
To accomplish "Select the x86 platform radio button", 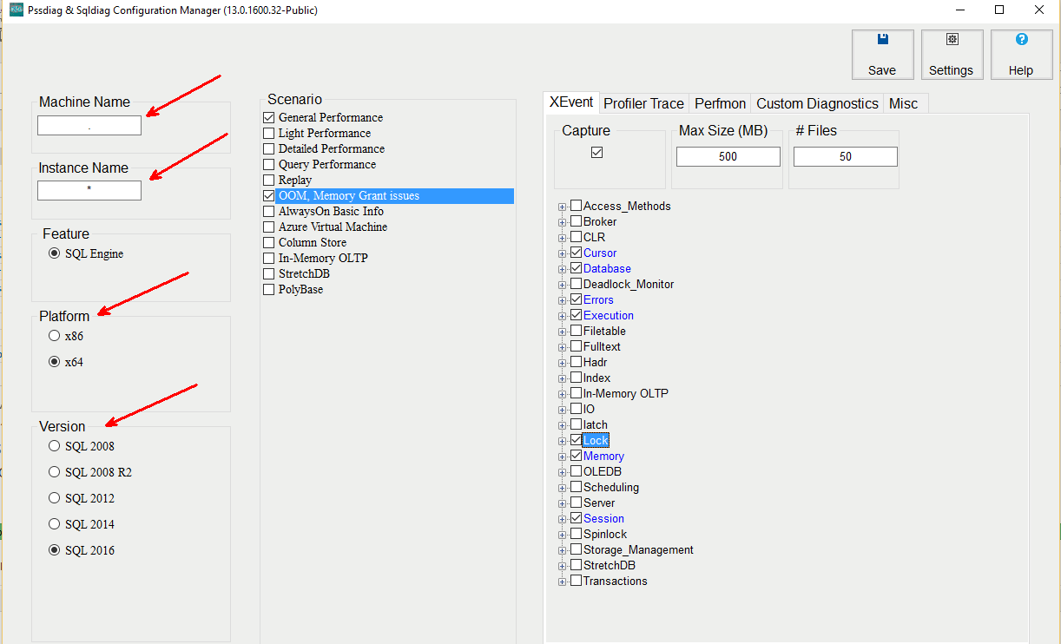I will point(55,336).
